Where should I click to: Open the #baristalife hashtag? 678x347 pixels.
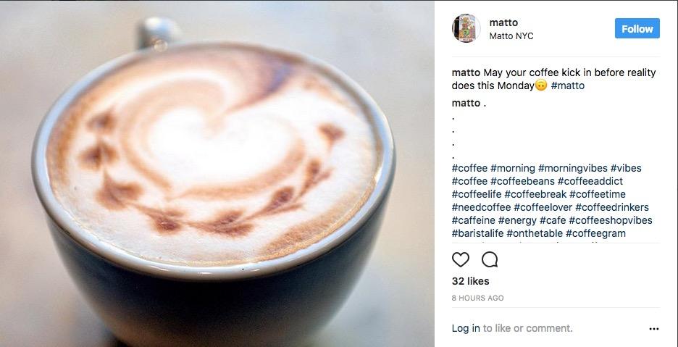tap(477, 233)
